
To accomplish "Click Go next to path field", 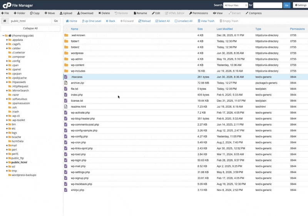I will 56,21.
